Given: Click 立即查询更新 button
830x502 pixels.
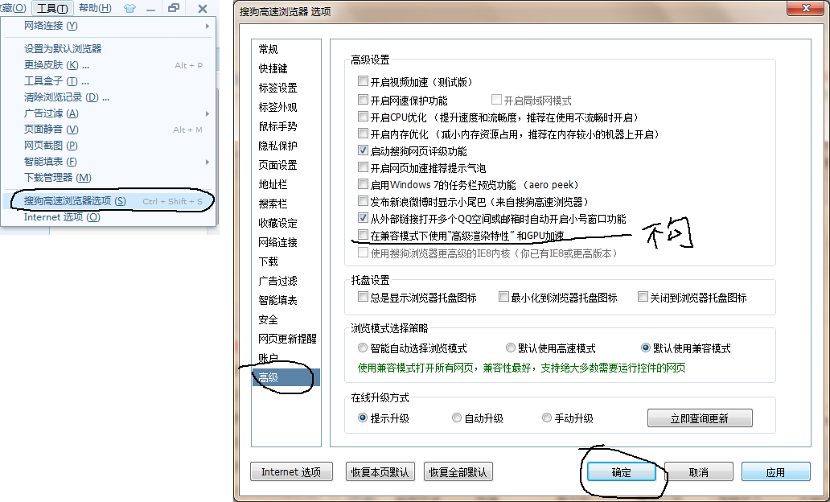Looking at the screenshot, I should tap(700, 418).
